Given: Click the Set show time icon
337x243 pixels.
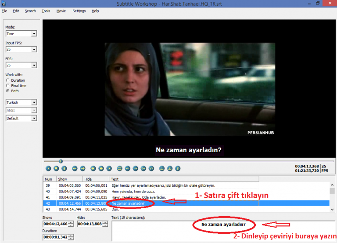Looking at the screenshot, I should (127, 169).
